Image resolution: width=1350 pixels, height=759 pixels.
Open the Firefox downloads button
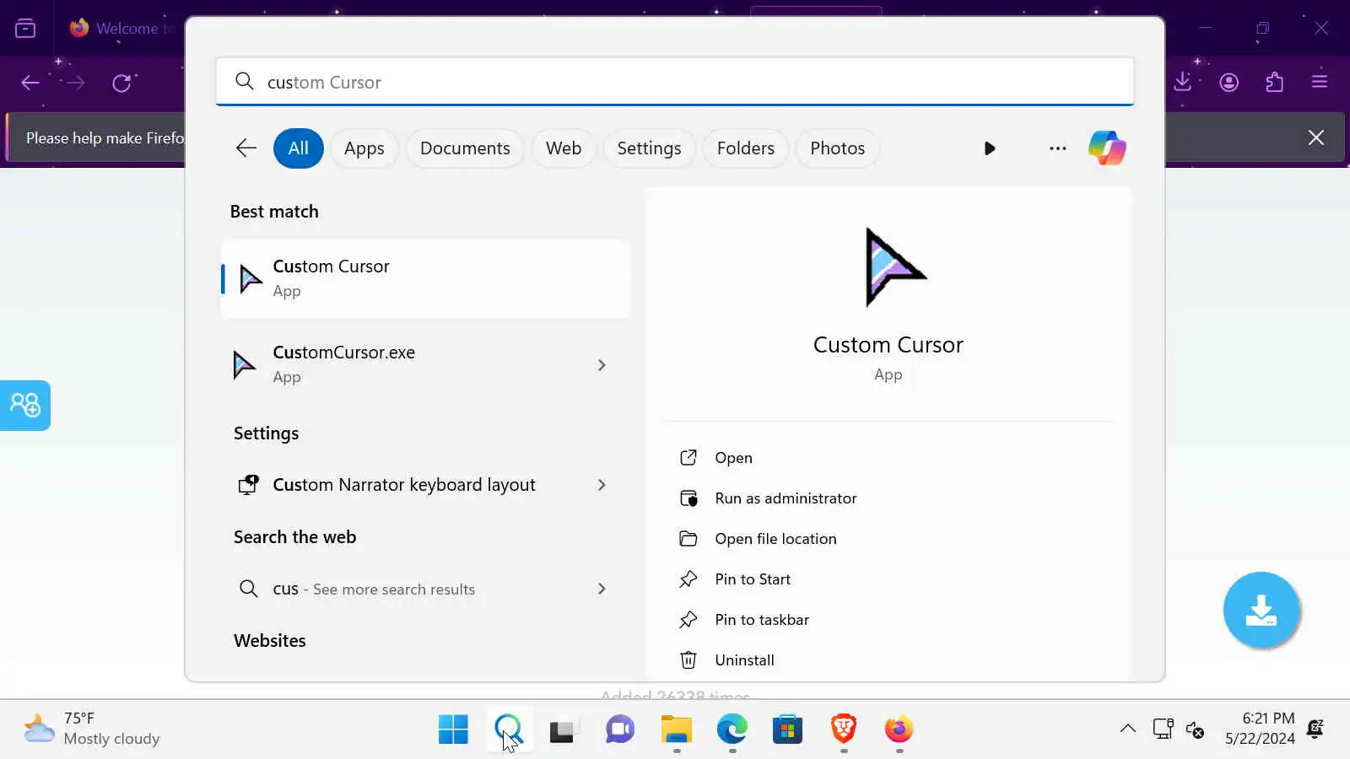1183,82
